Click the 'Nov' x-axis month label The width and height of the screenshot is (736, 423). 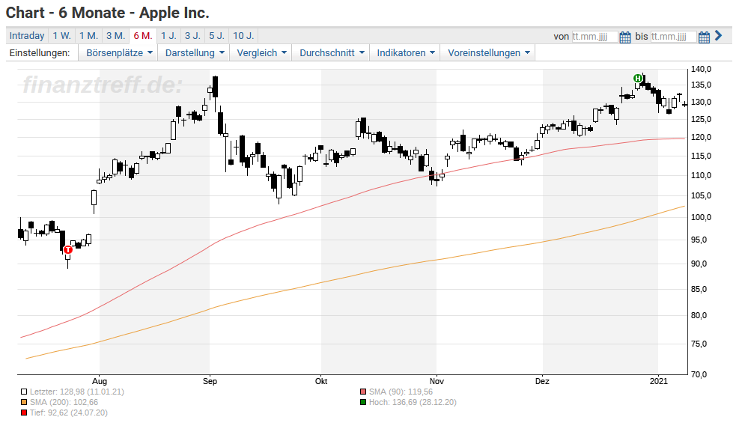pyautogui.click(x=437, y=381)
